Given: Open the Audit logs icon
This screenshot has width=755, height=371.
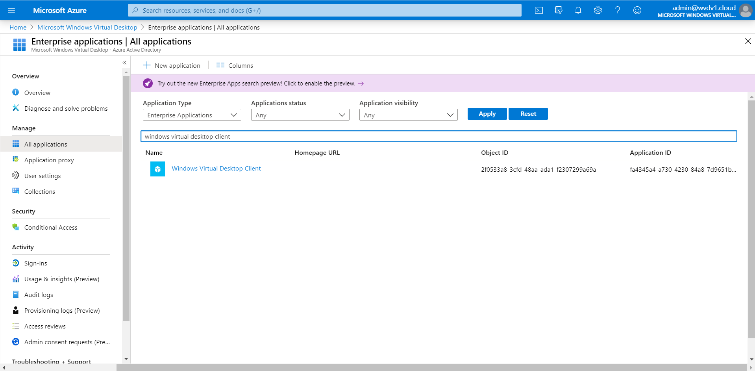Looking at the screenshot, I should pos(16,294).
